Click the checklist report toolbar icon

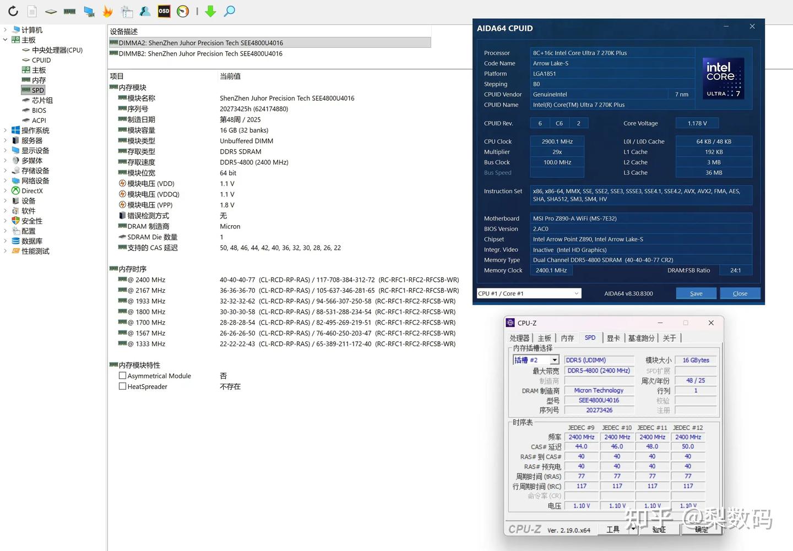(127, 11)
